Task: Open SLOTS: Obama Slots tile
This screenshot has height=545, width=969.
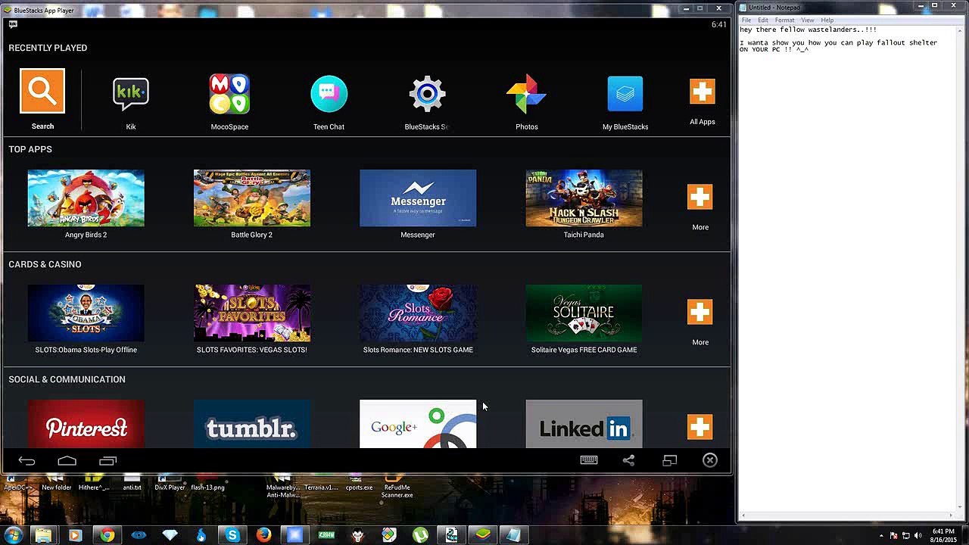Action: 86,313
